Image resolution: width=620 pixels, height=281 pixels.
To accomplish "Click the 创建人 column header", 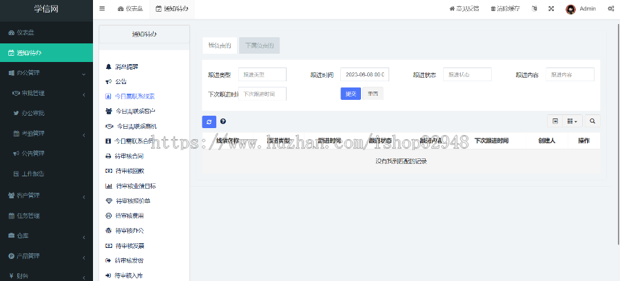I will coord(547,140).
